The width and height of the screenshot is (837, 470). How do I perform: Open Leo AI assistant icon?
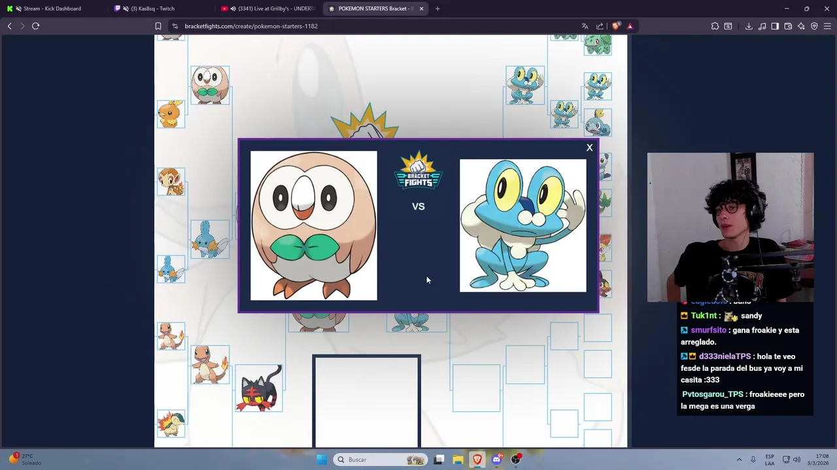point(801,26)
